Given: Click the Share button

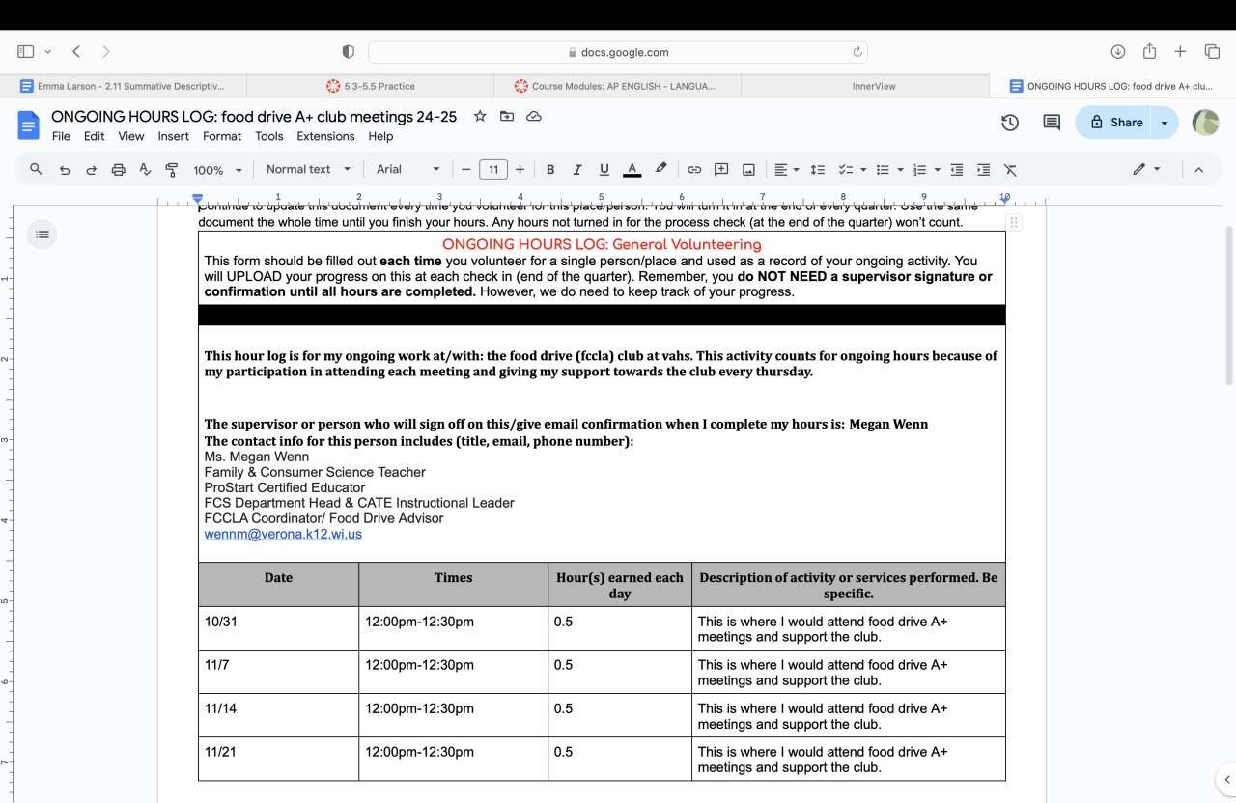Looking at the screenshot, I should pos(1116,123).
